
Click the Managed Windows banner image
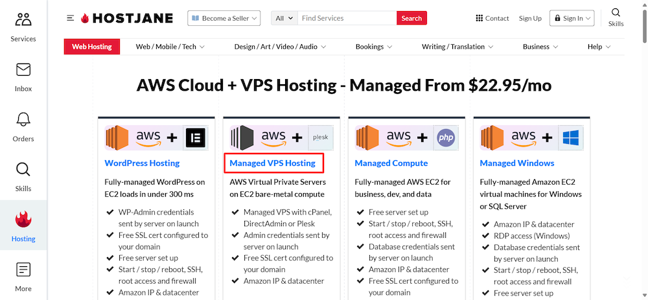tap(532, 137)
